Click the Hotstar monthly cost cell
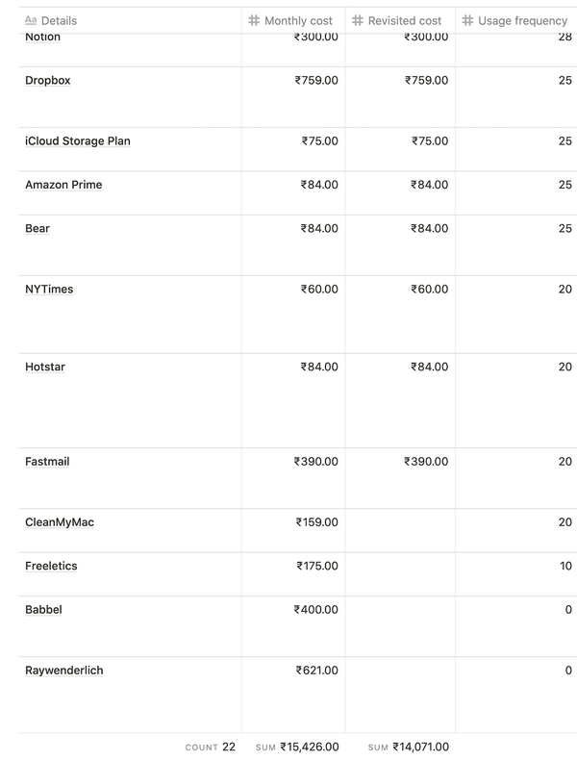This screenshot has width=577, height=760. pyautogui.click(x=293, y=400)
